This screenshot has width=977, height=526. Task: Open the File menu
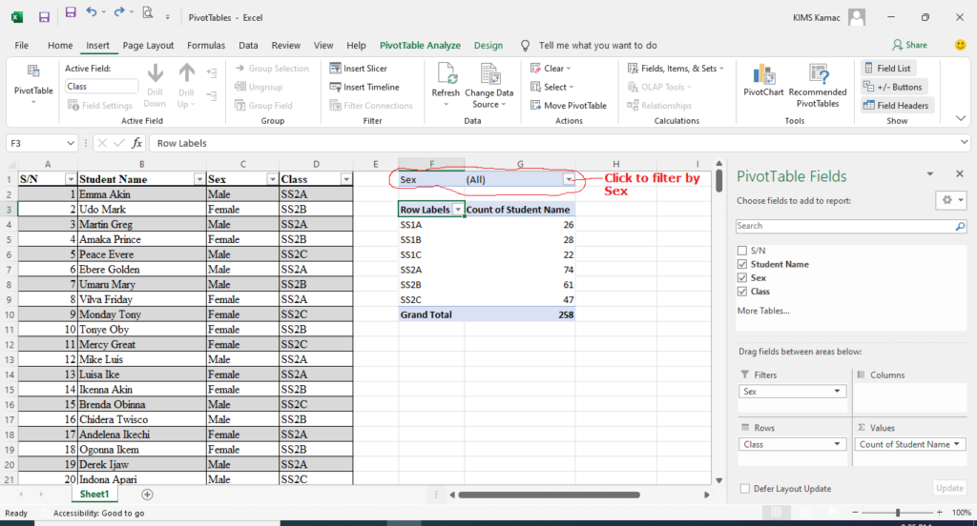[x=22, y=46]
